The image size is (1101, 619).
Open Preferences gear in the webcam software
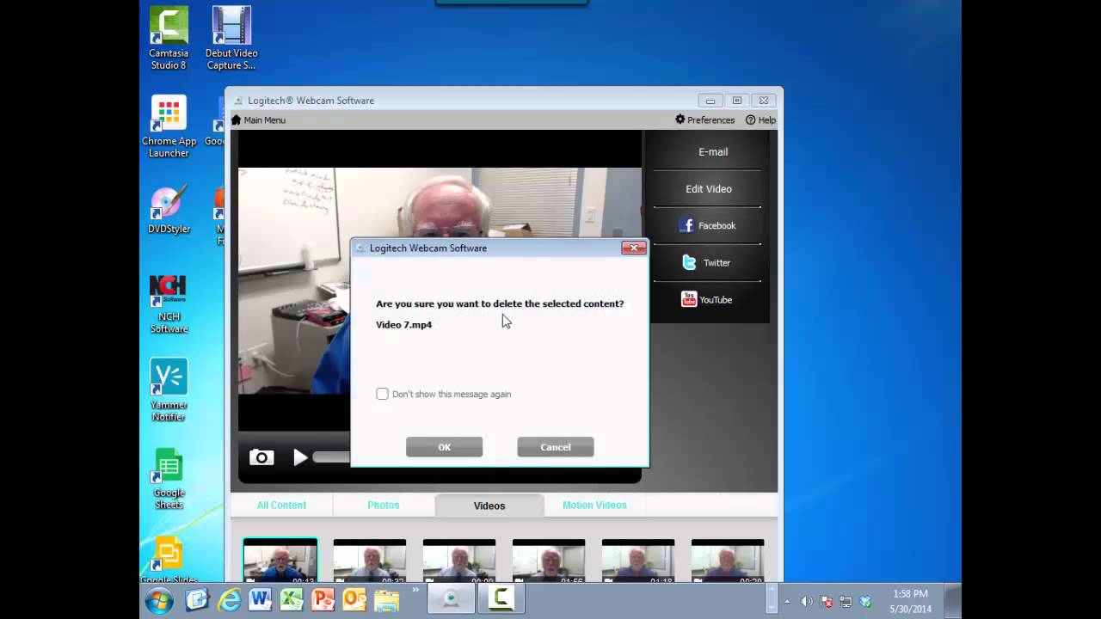coord(680,120)
